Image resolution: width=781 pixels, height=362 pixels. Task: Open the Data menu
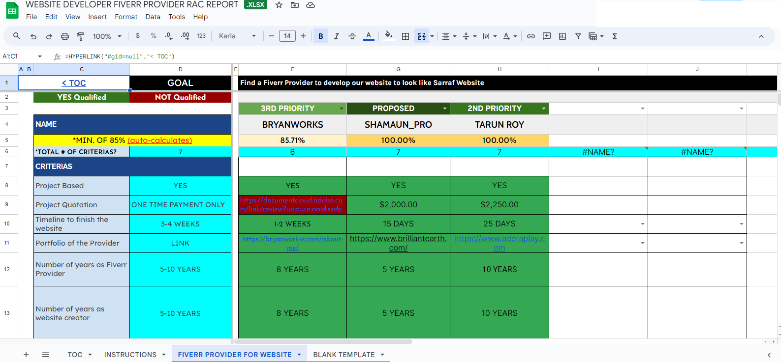coord(153,17)
